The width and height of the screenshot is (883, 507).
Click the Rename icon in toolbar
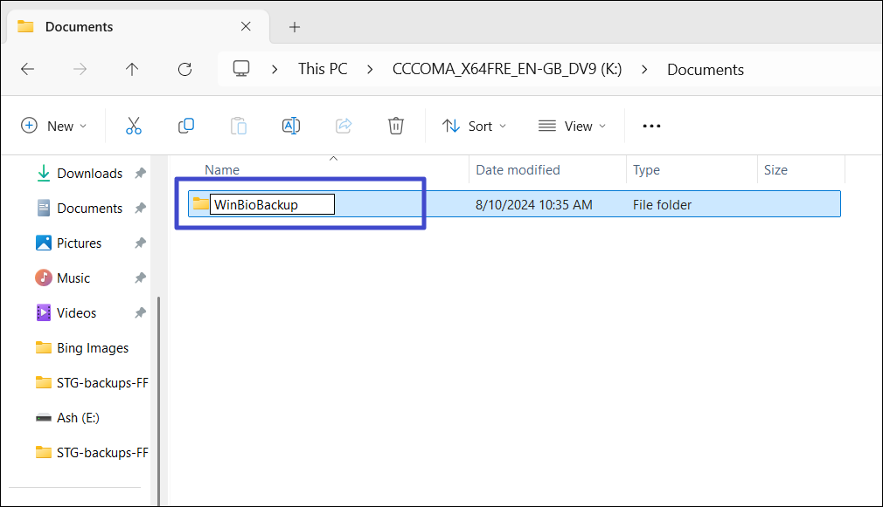(x=291, y=126)
